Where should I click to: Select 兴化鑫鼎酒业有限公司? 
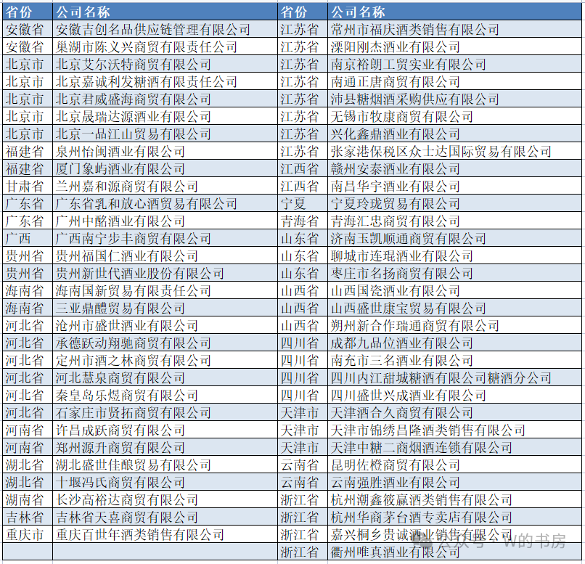click(455, 134)
